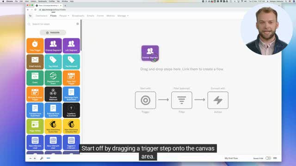Pick the Entered Segment tile in the sidebar
Image resolution: width=296 pixels, height=166 pixels.
tap(53, 46)
